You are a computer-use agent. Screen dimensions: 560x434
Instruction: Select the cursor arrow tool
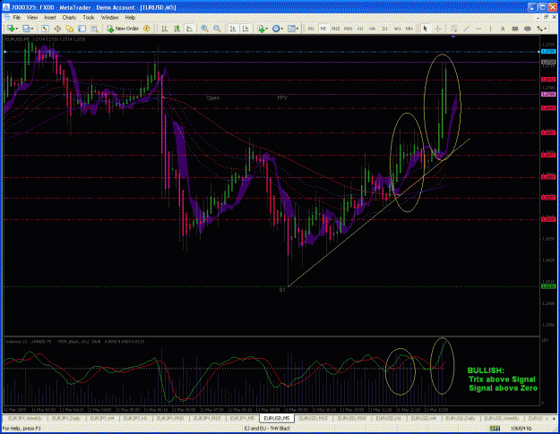(425, 29)
